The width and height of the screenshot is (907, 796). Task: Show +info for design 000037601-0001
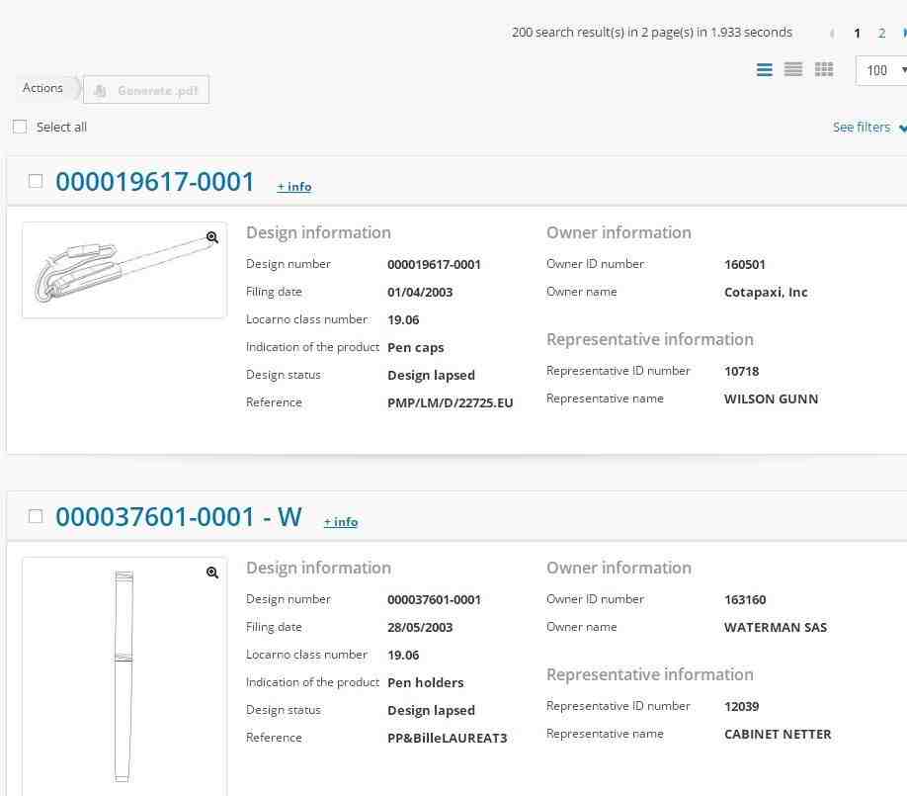pyautogui.click(x=341, y=521)
